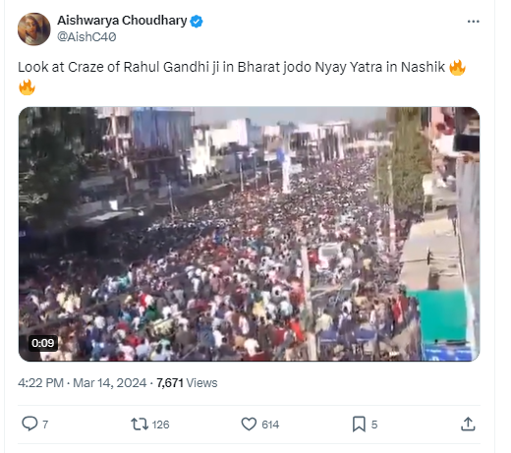Click the Mar 14, 2024 date

110,382
